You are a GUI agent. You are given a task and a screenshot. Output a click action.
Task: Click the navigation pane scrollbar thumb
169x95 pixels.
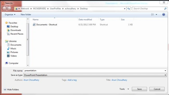(x=28, y=39)
